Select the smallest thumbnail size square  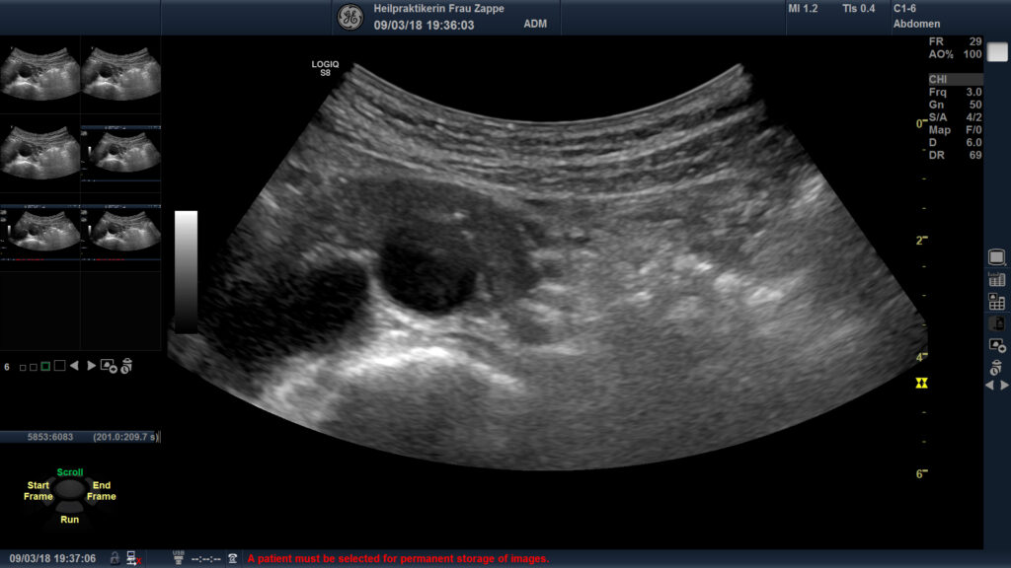tap(21, 367)
